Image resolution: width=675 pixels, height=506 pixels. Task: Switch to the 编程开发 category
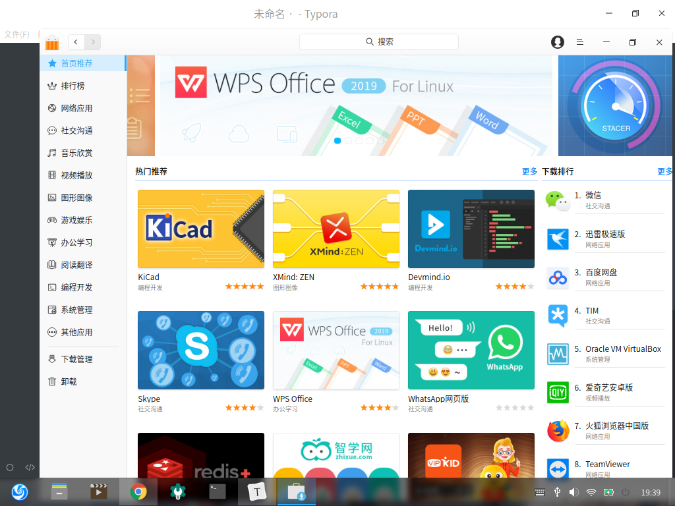click(x=76, y=287)
